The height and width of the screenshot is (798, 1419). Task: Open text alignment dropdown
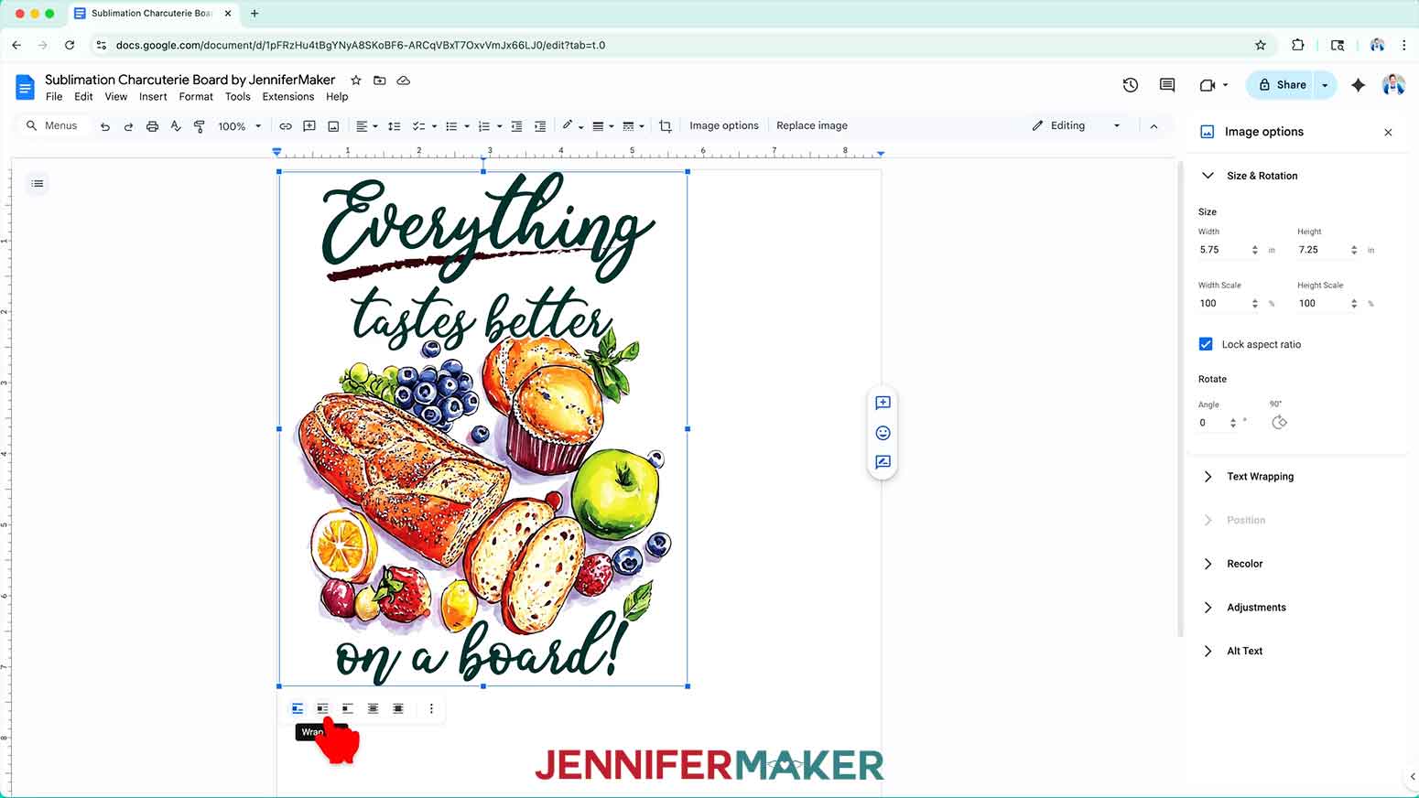[366, 126]
